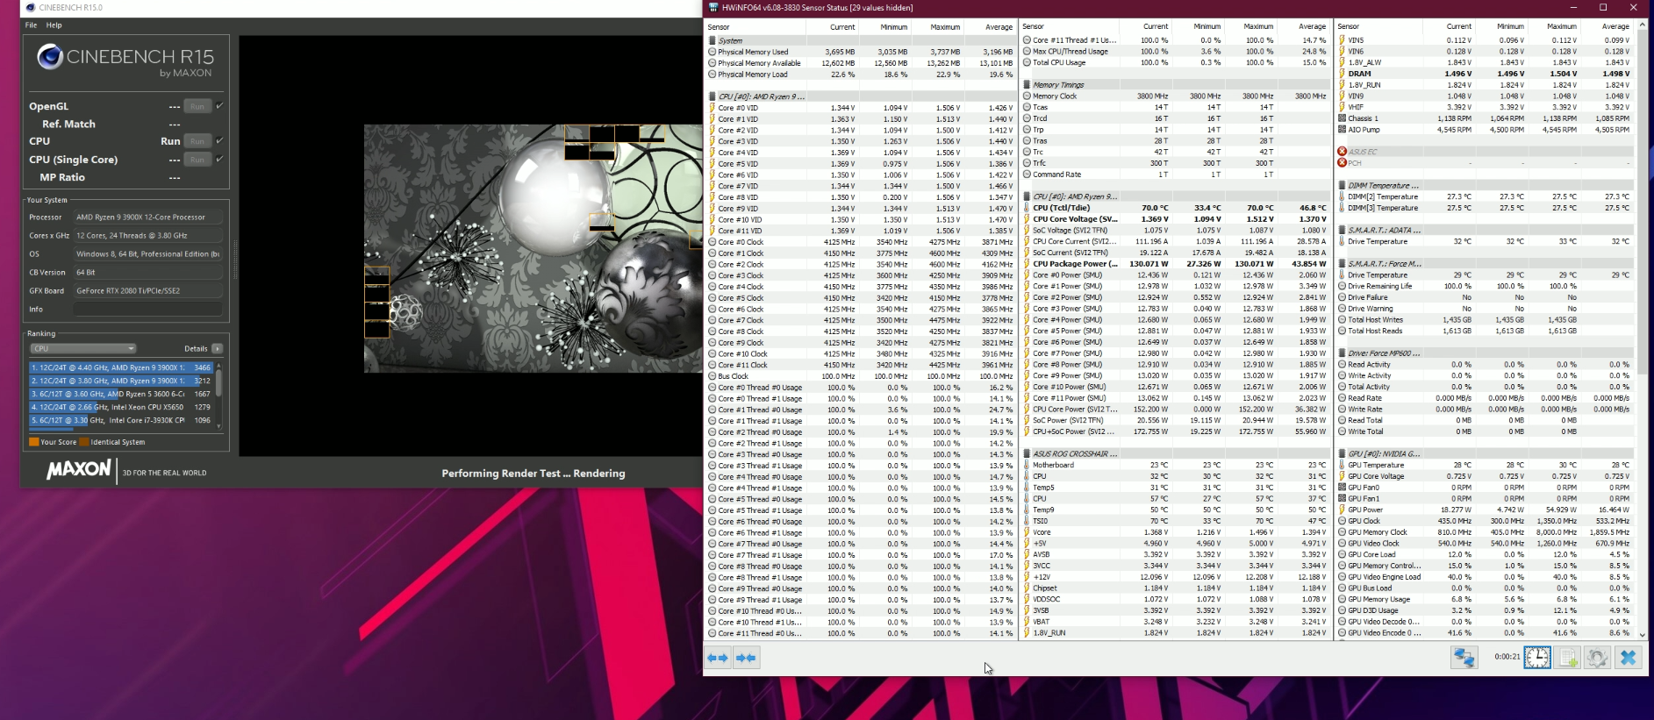Select the Memory Clock sensor row
Viewport: 1654px width, 720px height.
(1175, 96)
